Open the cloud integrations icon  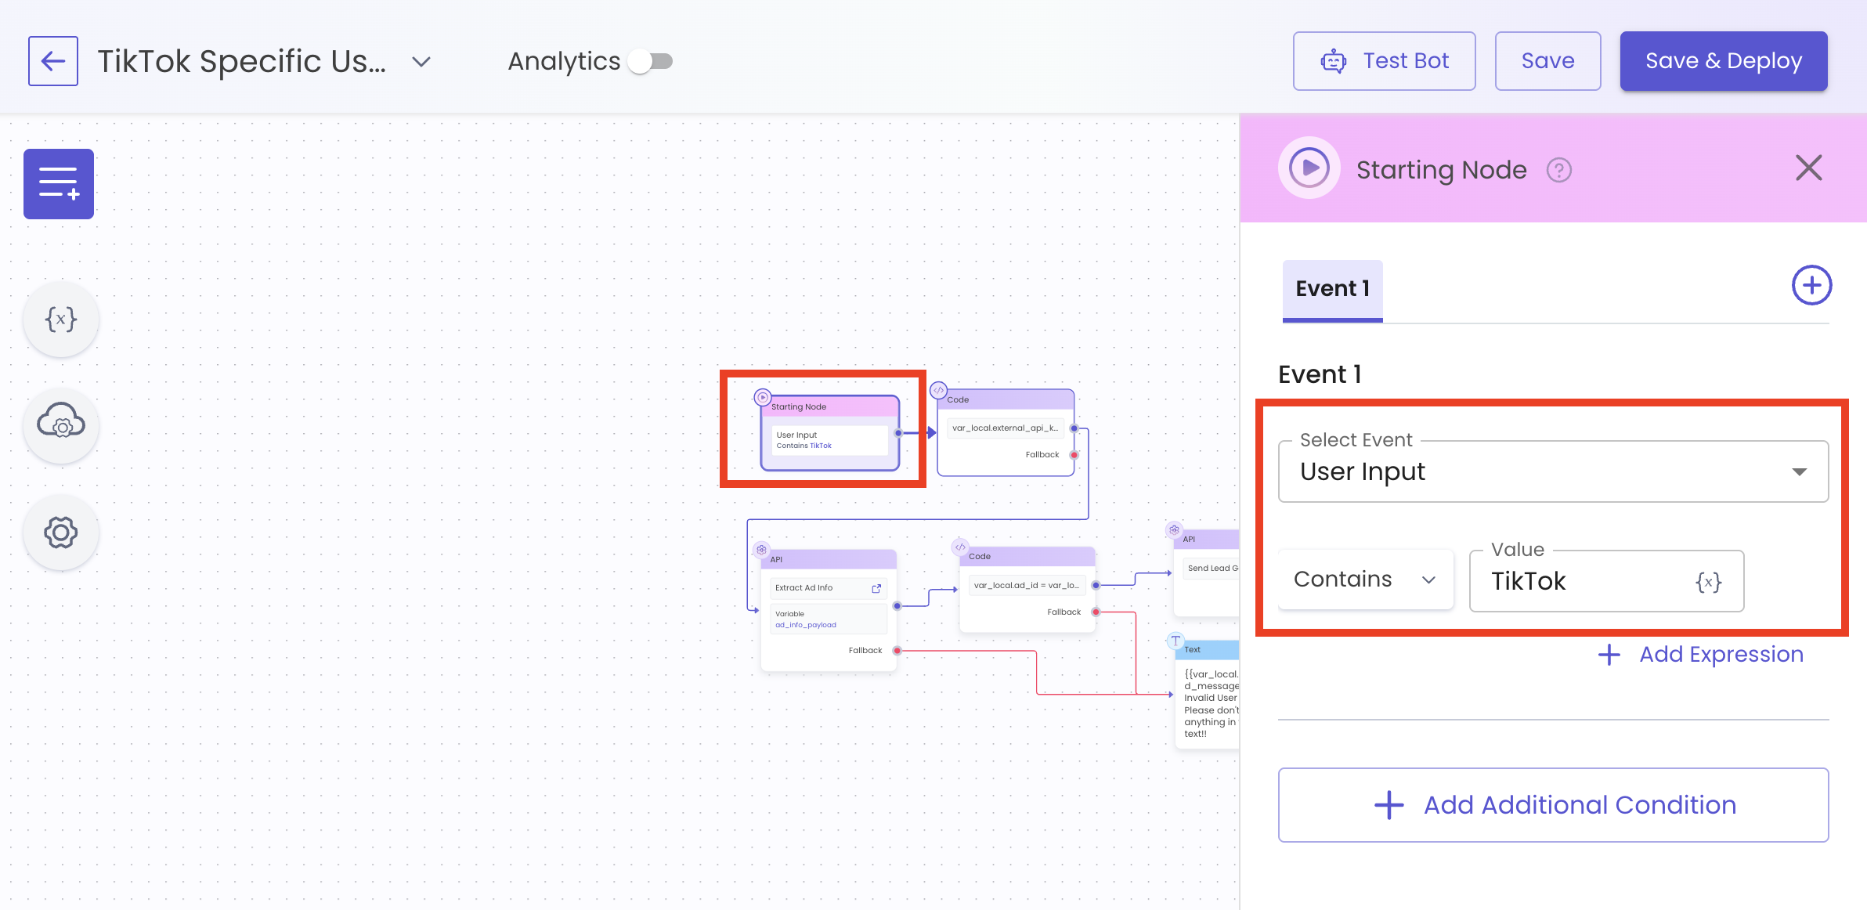tap(61, 424)
